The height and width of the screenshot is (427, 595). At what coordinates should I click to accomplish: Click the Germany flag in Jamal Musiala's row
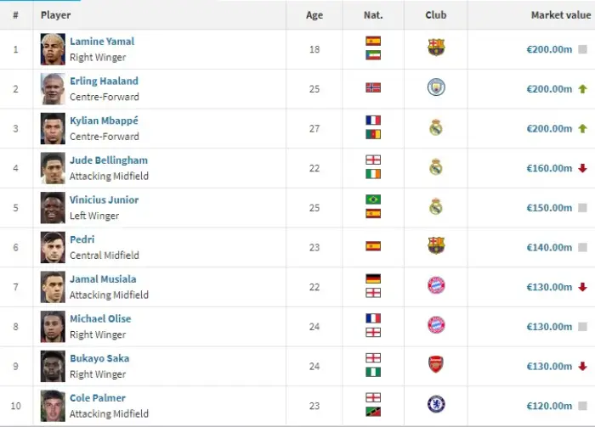pos(373,278)
